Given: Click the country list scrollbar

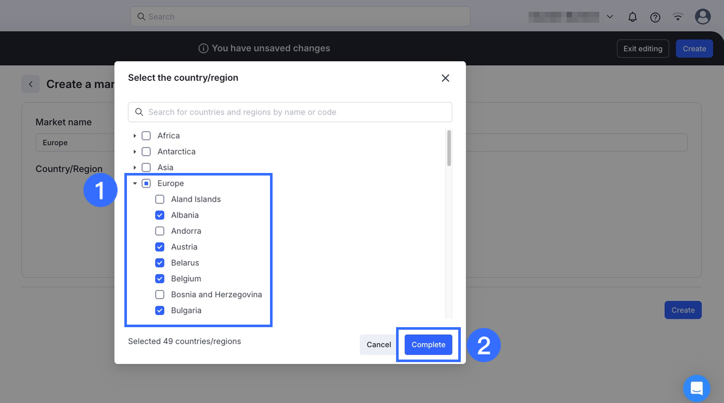Looking at the screenshot, I should pos(449,148).
